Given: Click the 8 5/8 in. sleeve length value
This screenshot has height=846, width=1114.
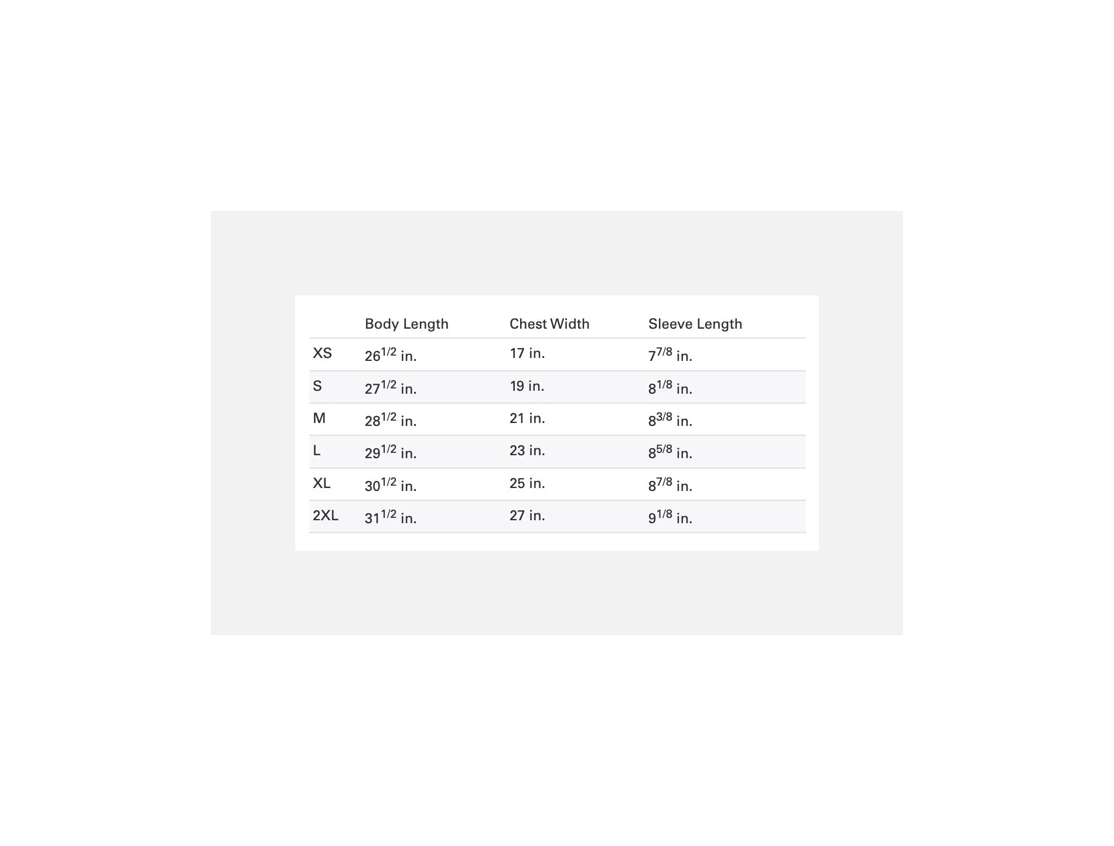Looking at the screenshot, I should pyautogui.click(x=670, y=452).
